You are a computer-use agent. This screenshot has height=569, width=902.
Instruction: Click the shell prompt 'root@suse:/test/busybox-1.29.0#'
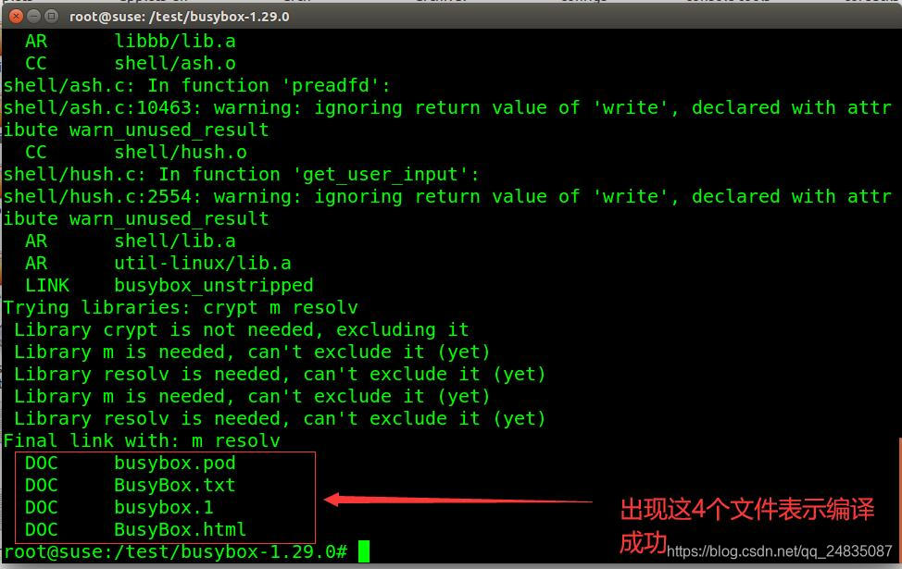pyautogui.click(x=175, y=551)
